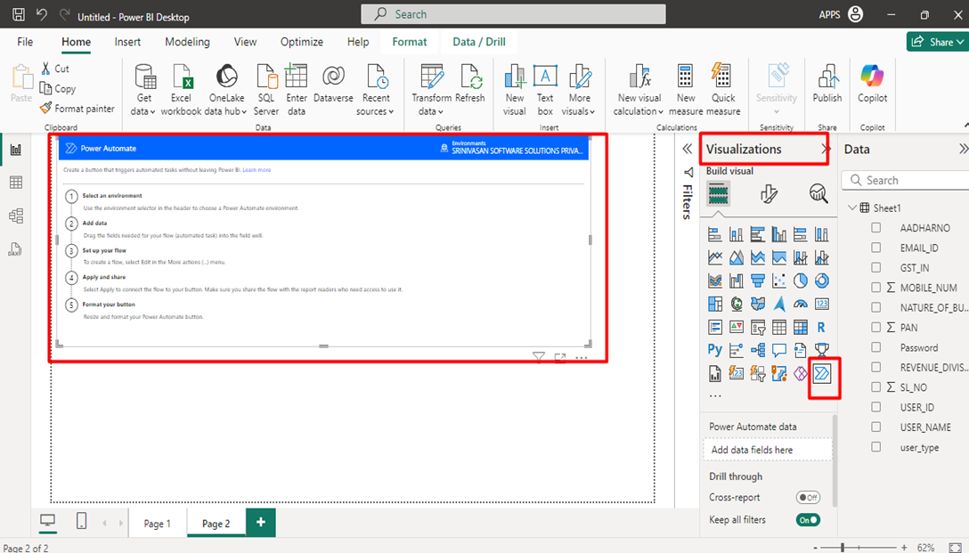Switch to Report view in left sidebar

click(15, 150)
